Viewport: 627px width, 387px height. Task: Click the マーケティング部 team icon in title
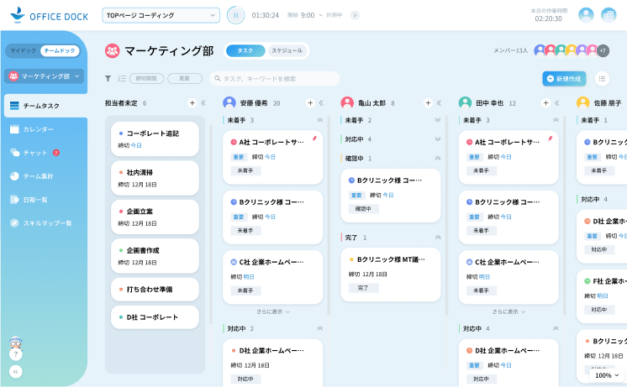[x=113, y=50]
